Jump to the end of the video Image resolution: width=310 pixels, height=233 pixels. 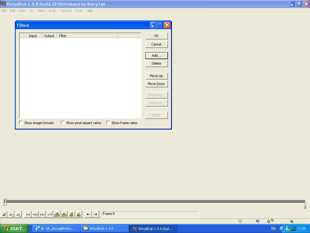coord(50,214)
